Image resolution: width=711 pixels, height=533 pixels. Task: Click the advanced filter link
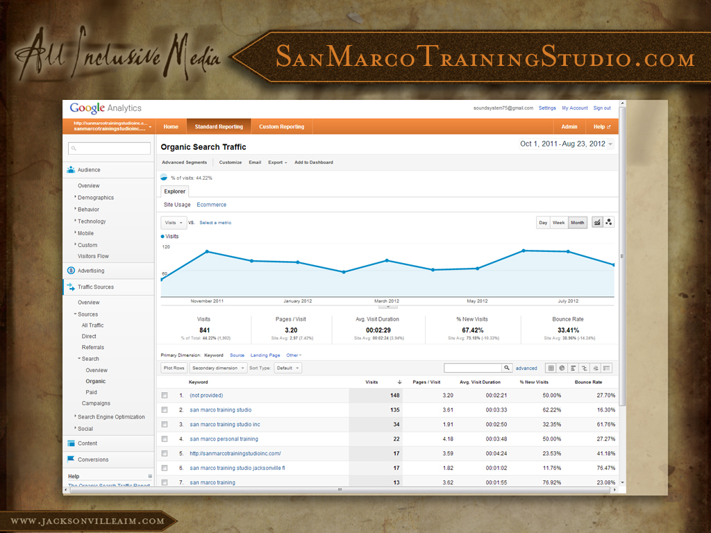pos(526,369)
